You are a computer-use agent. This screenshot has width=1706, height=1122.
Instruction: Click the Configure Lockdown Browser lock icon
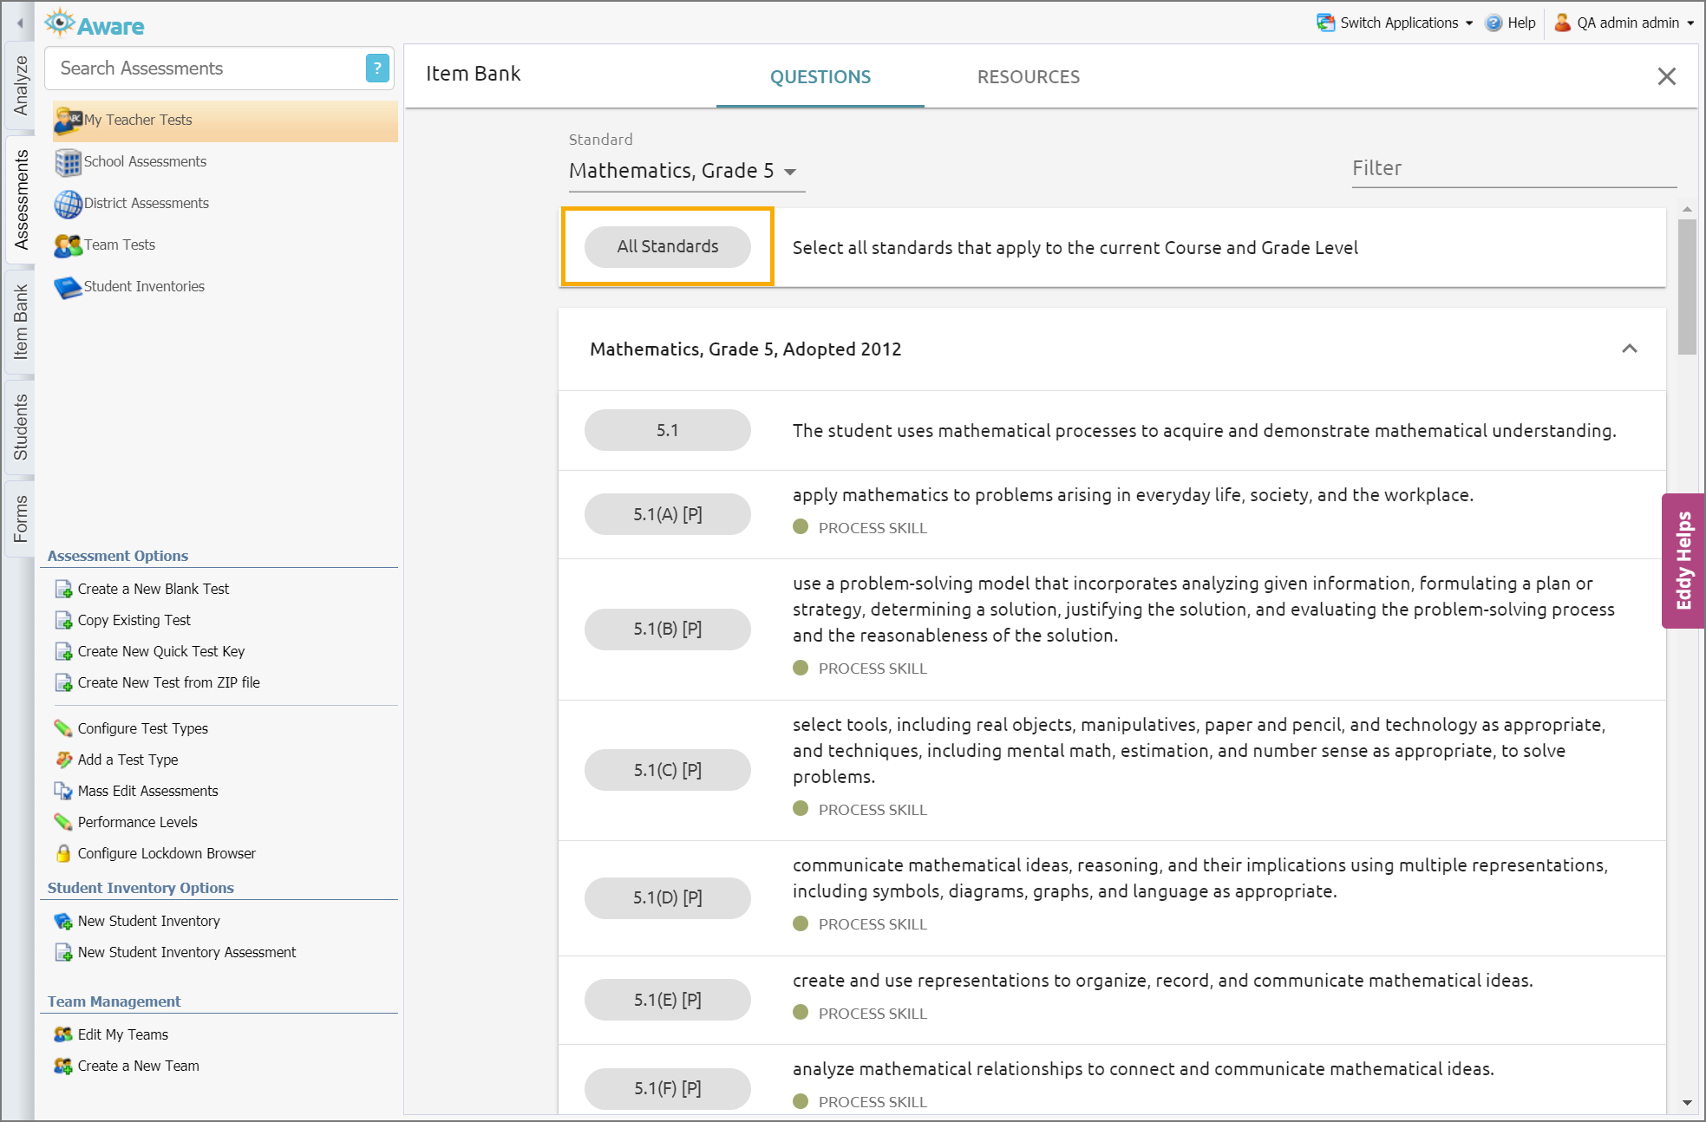coord(63,853)
